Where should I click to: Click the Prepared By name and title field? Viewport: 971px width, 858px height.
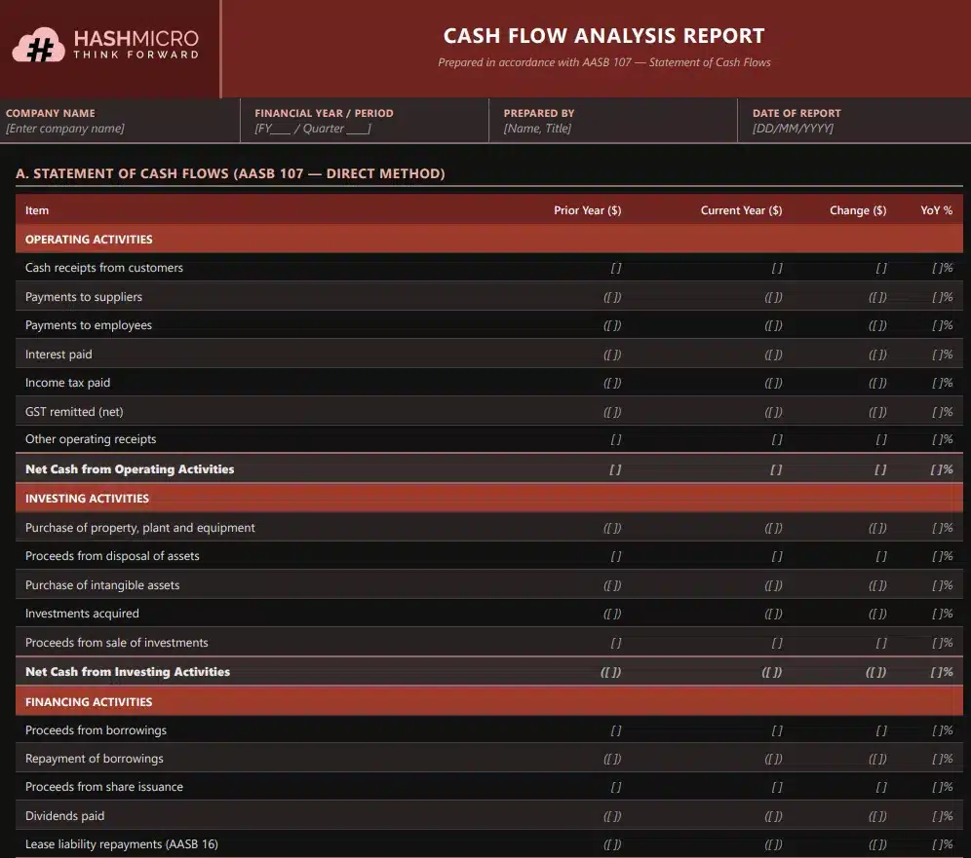(x=537, y=129)
